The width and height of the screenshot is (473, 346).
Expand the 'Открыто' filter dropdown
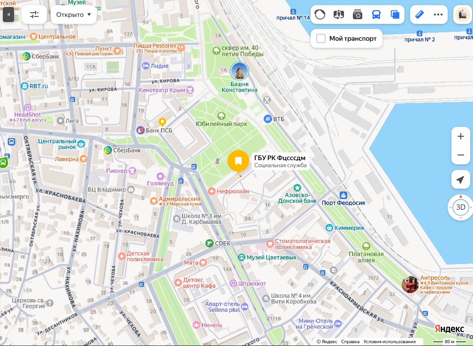74,15
